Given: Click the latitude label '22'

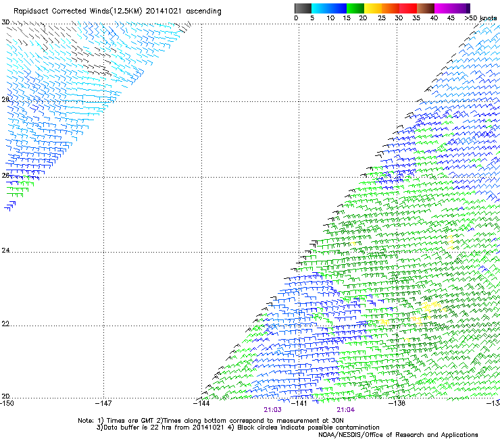Looking at the screenshot, I should coord(5,324).
